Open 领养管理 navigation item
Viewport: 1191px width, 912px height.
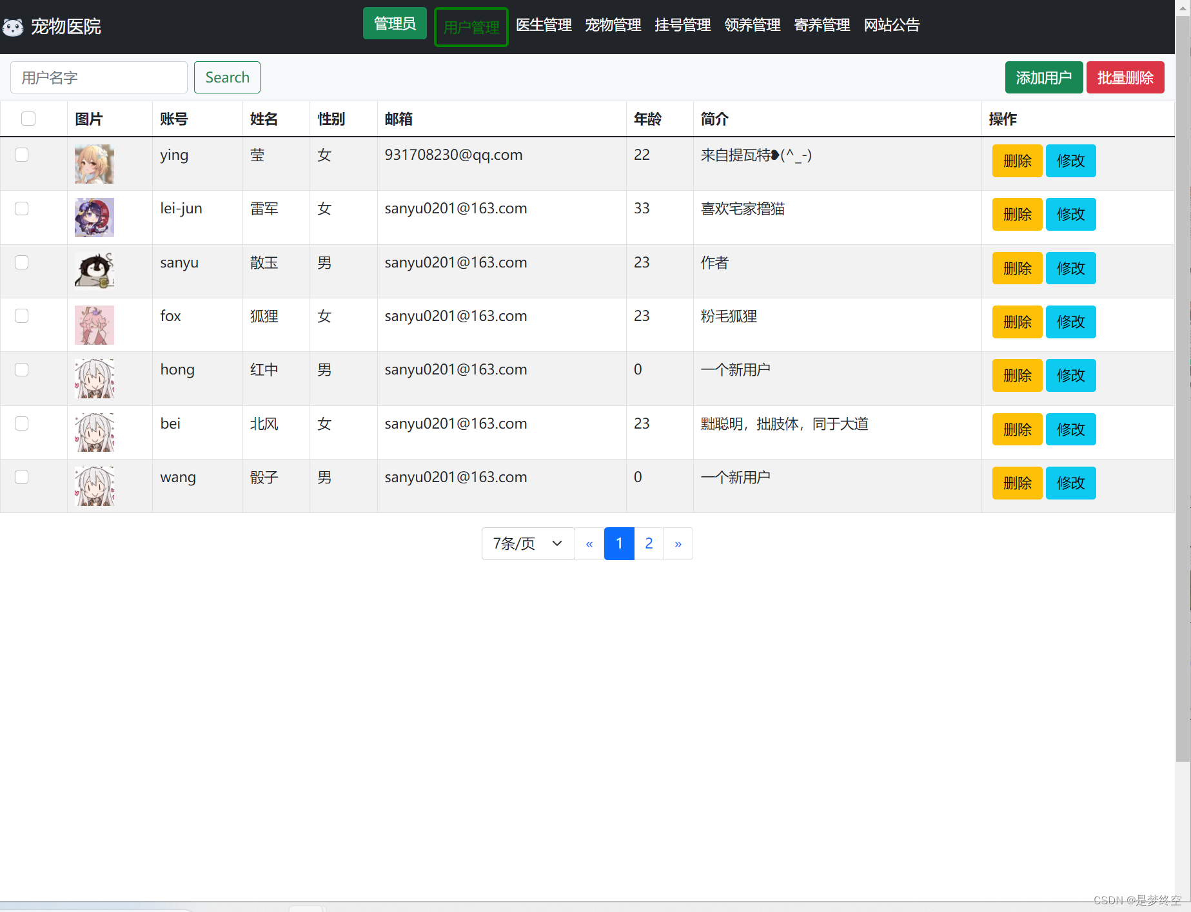tap(753, 25)
